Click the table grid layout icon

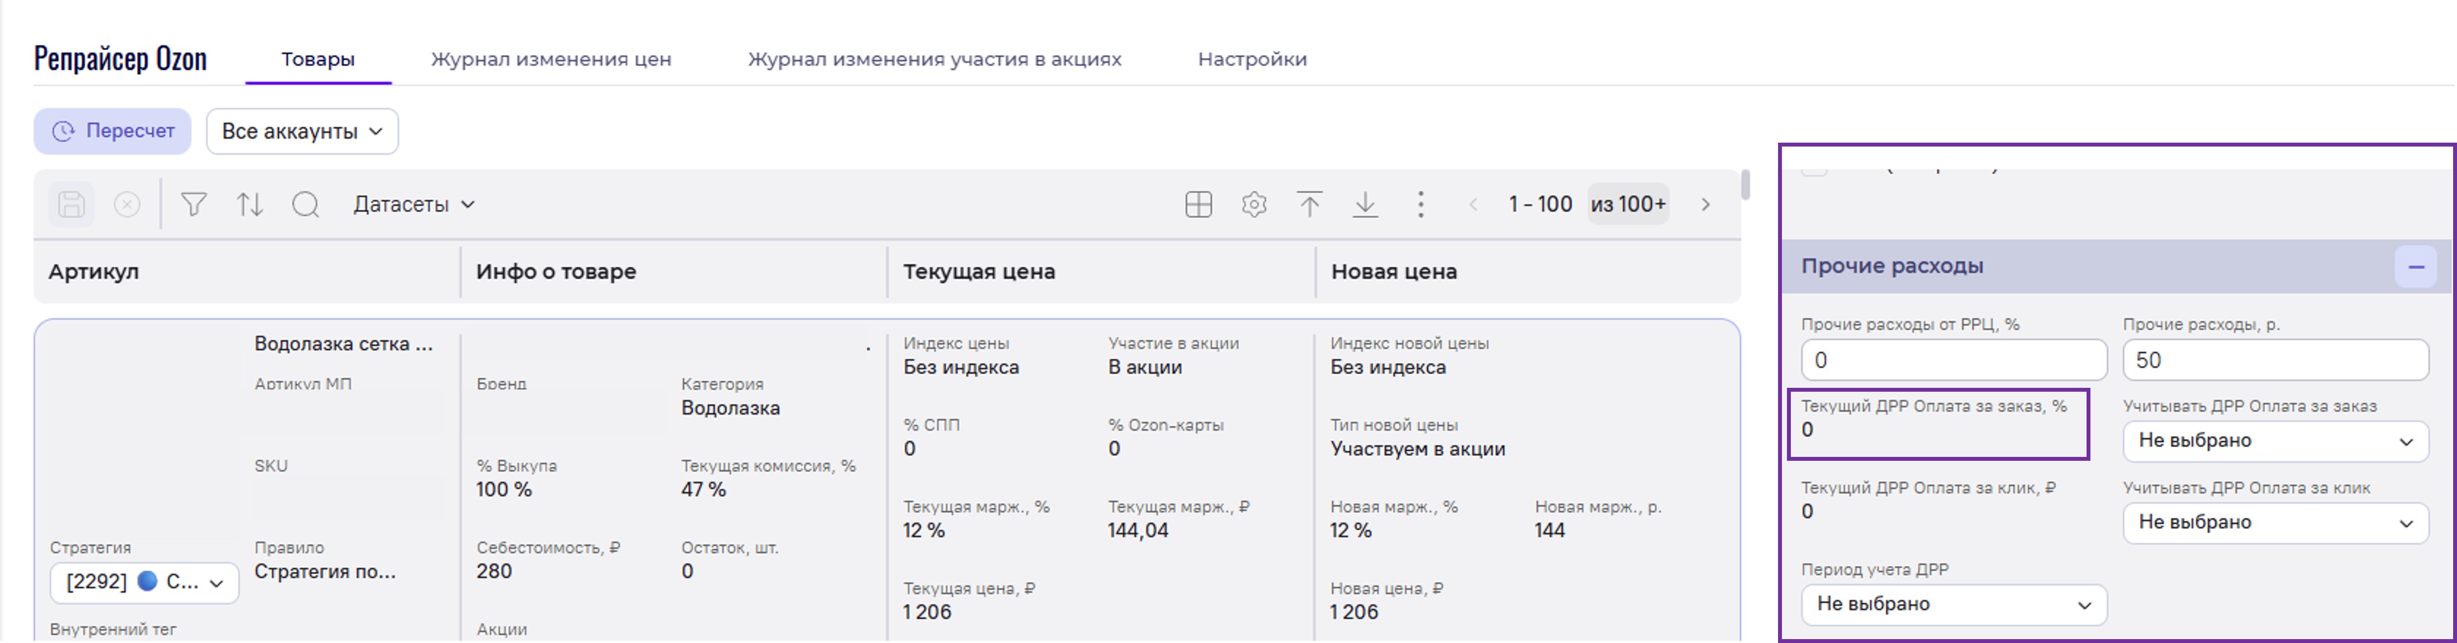[x=1198, y=205]
